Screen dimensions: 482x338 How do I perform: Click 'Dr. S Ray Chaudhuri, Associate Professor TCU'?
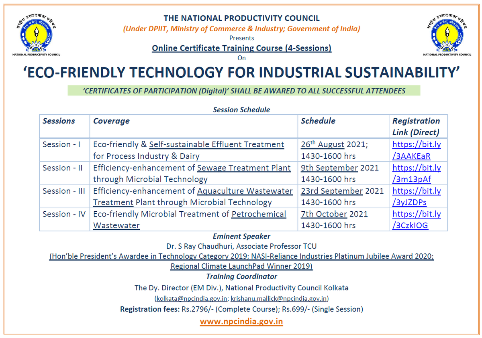241,246
